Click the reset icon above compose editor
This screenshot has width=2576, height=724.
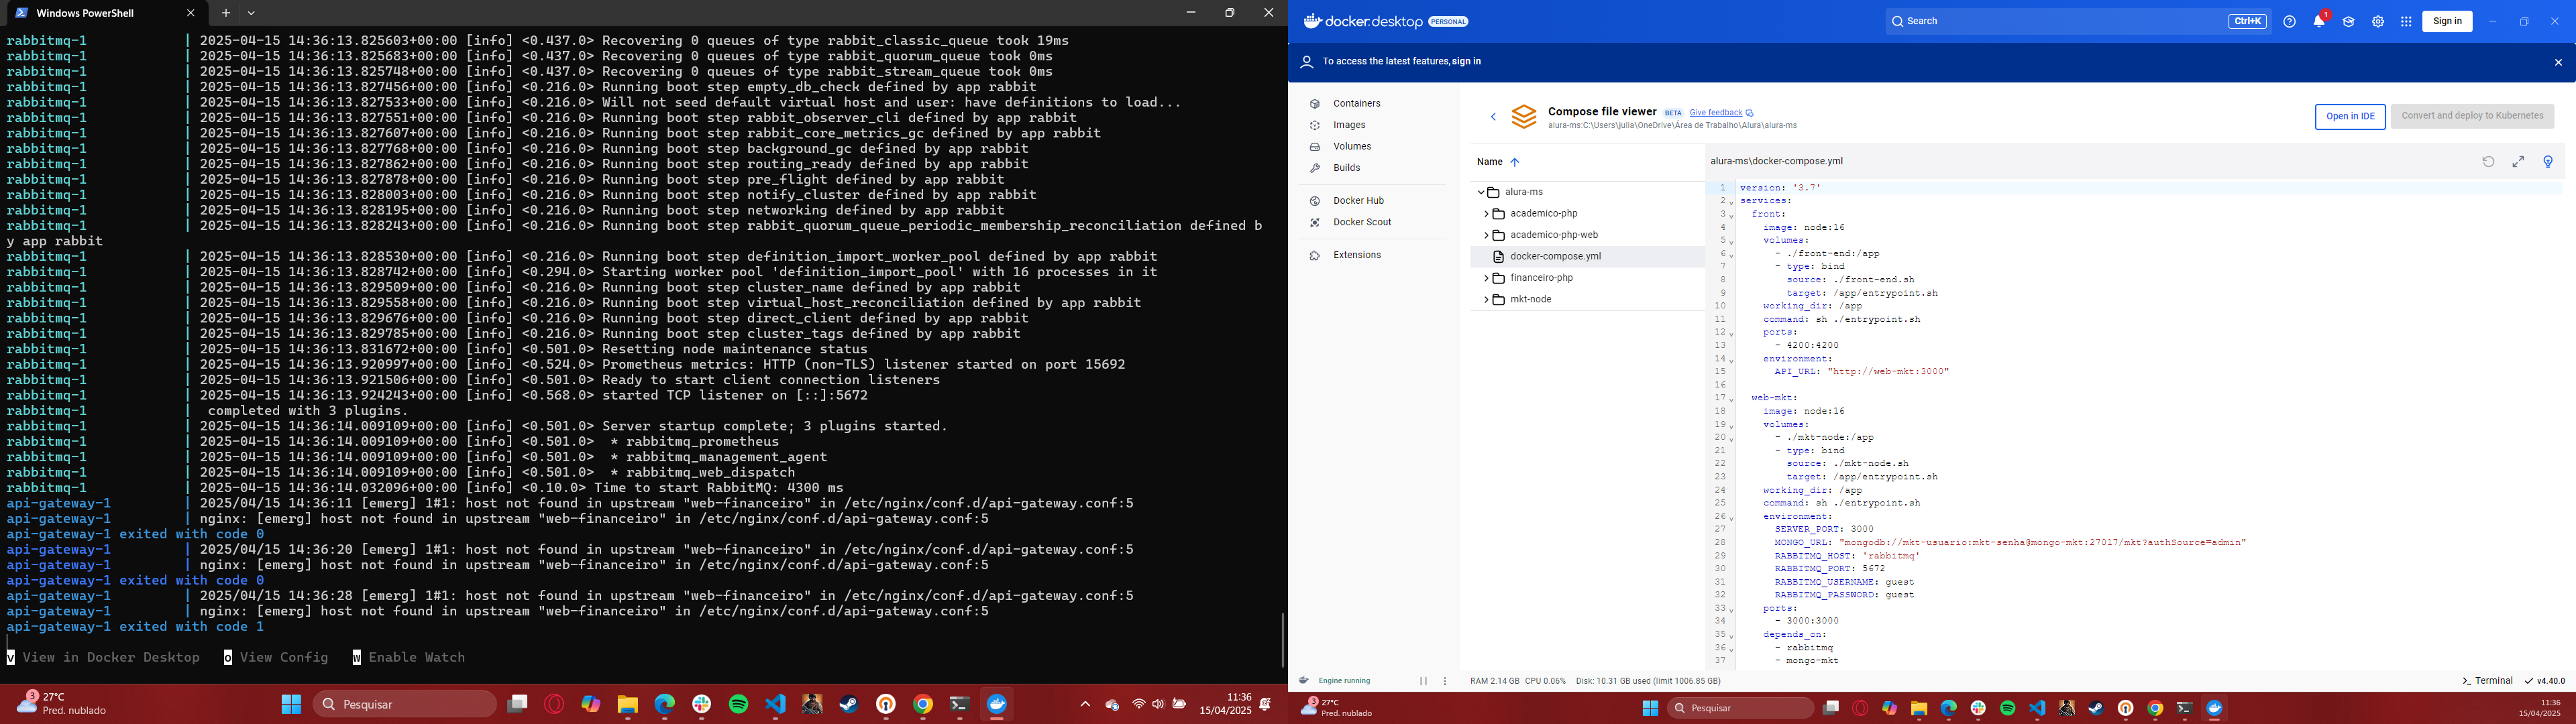point(2488,162)
